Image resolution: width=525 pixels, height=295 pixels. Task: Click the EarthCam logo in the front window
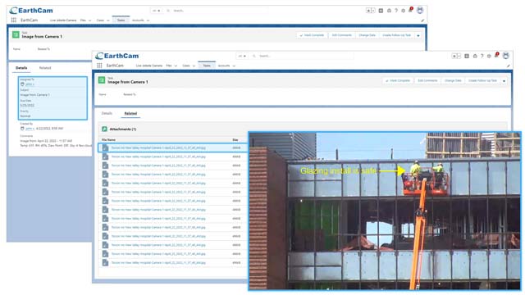point(116,56)
